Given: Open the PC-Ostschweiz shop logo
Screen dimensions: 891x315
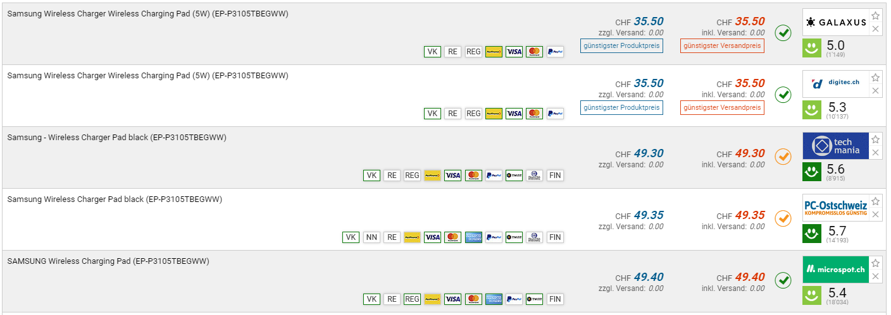Looking at the screenshot, I should [835, 208].
